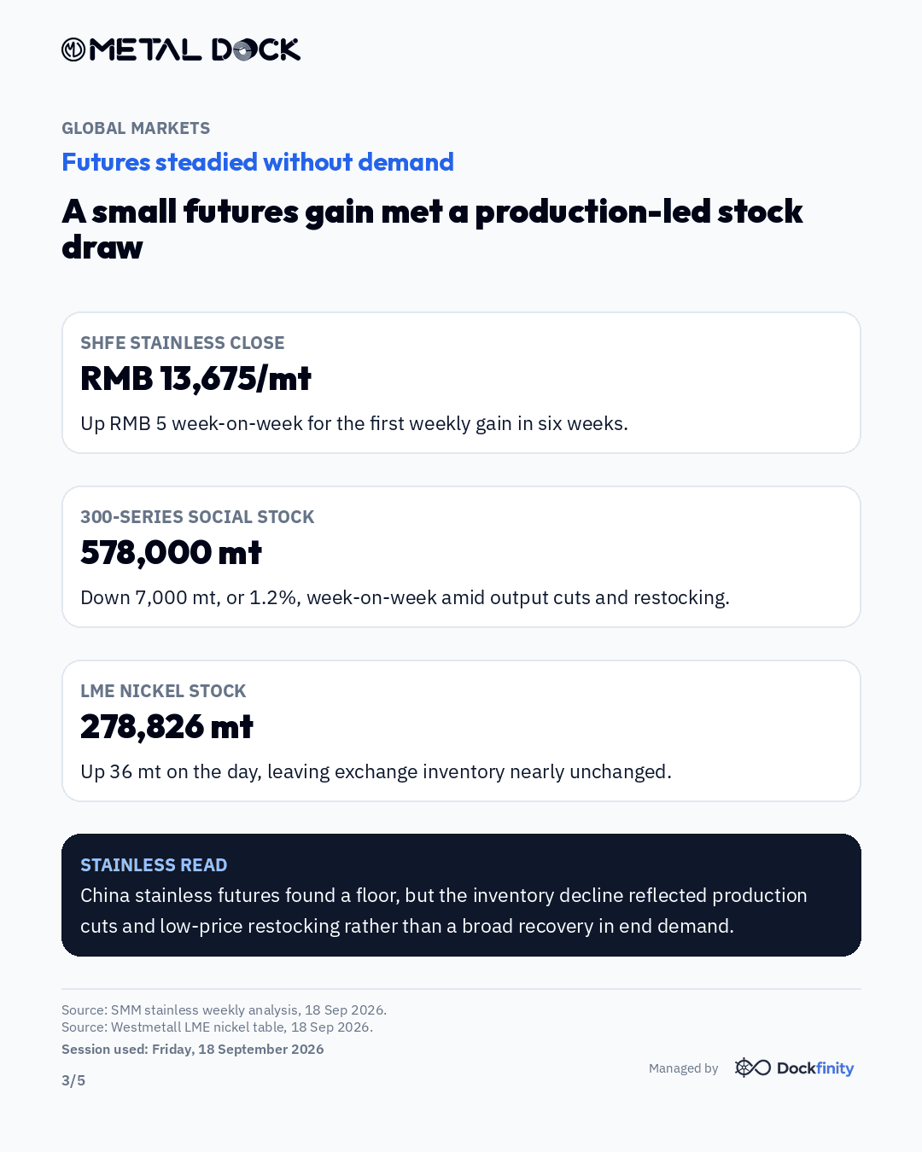The height and width of the screenshot is (1152, 922).
Task: Click the 278,826 mt figure
Action: click(166, 726)
